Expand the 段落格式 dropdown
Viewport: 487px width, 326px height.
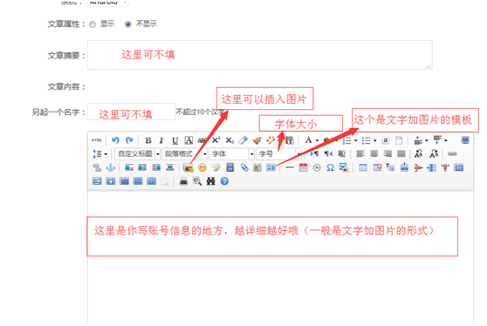[184, 154]
